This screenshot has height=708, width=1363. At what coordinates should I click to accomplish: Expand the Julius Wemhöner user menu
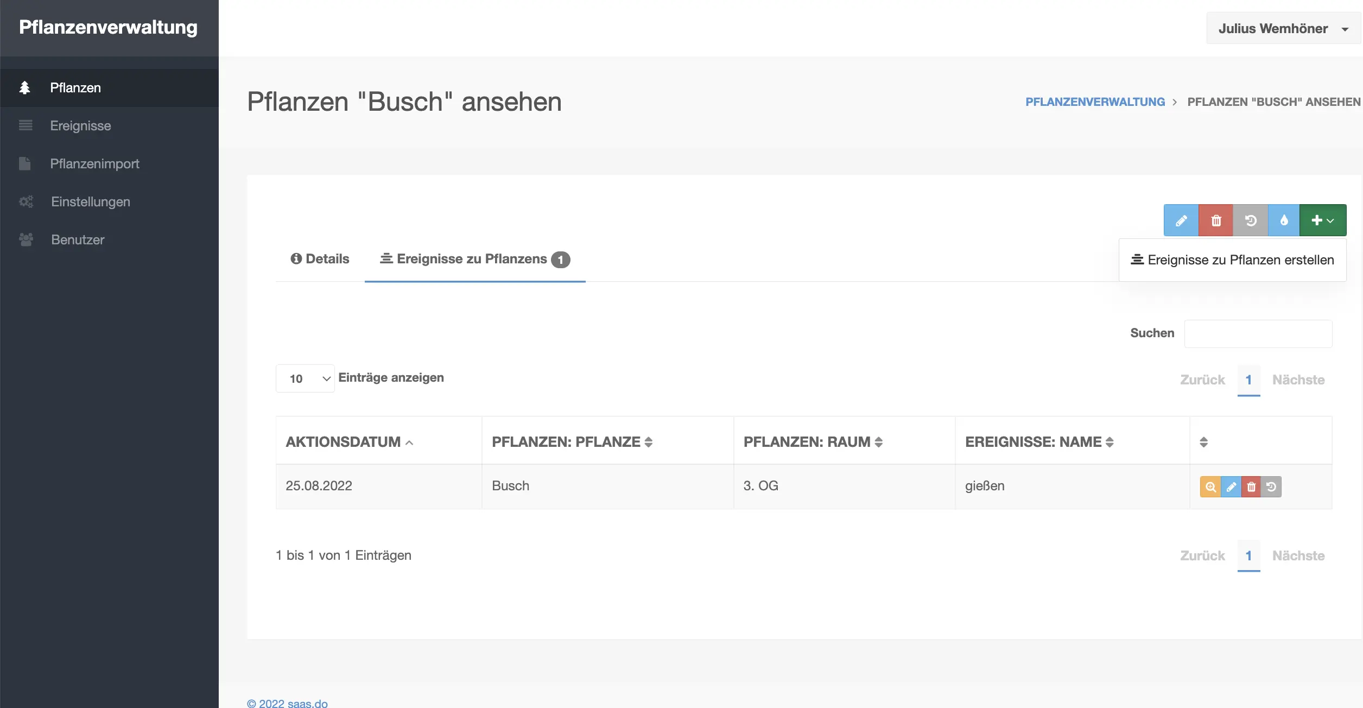(x=1283, y=29)
